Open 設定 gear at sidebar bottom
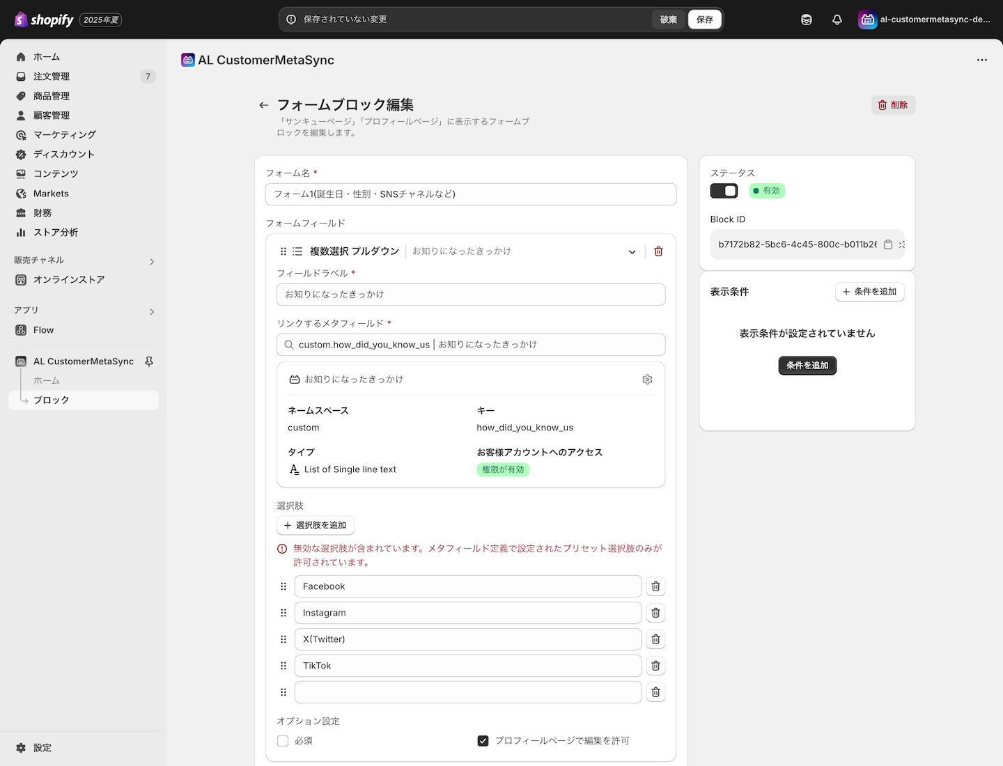This screenshot has width=1003, height=766. (21, 748)
